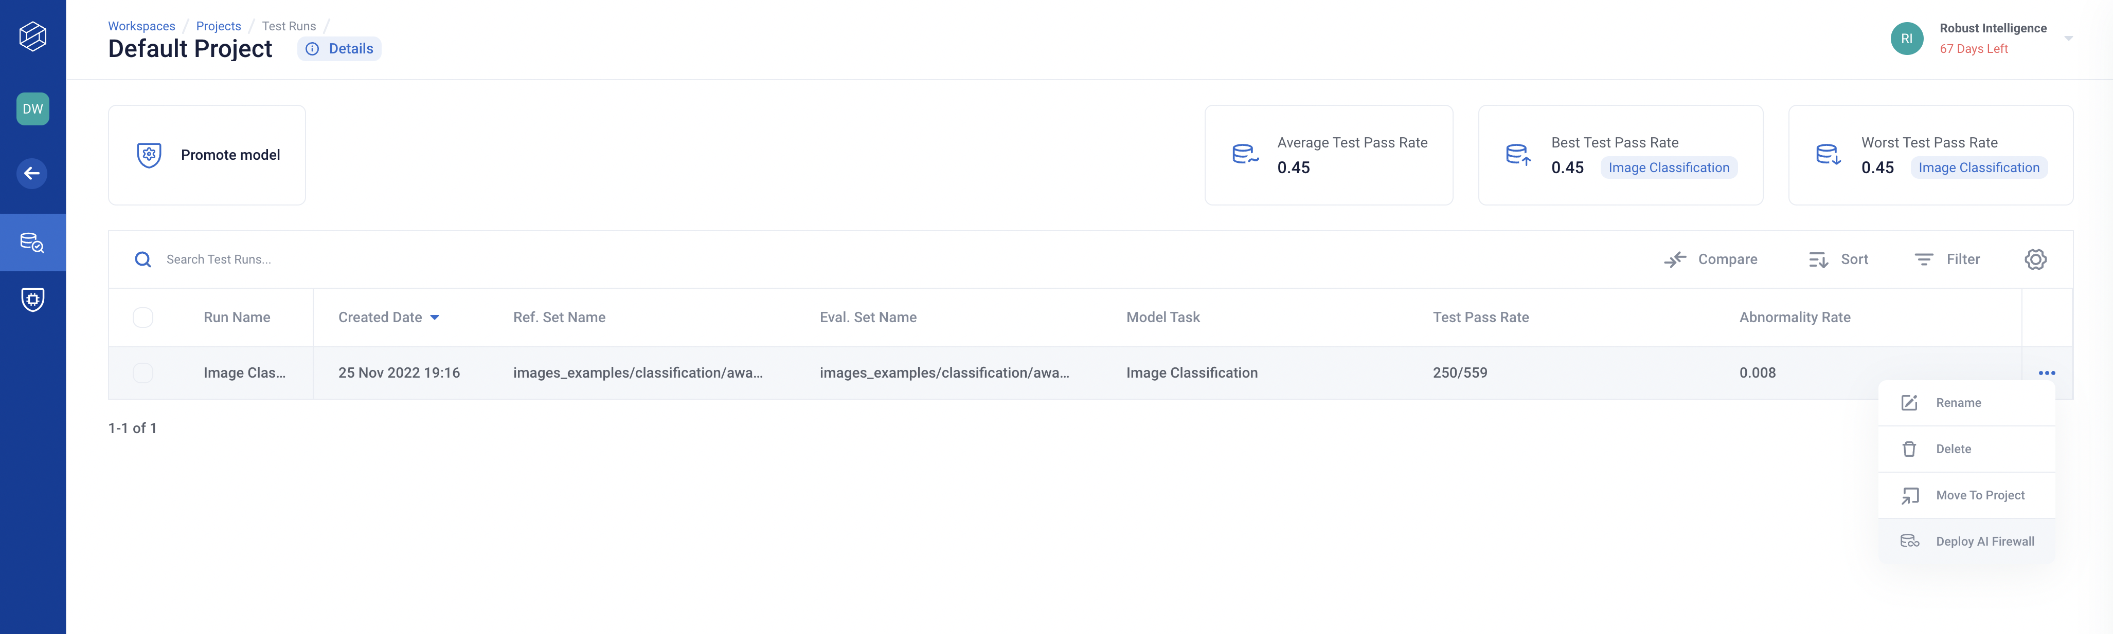This screenshot has width=2113, height=634.
Task: Toggle Created Date sort arrow
Action: (435, 318)
